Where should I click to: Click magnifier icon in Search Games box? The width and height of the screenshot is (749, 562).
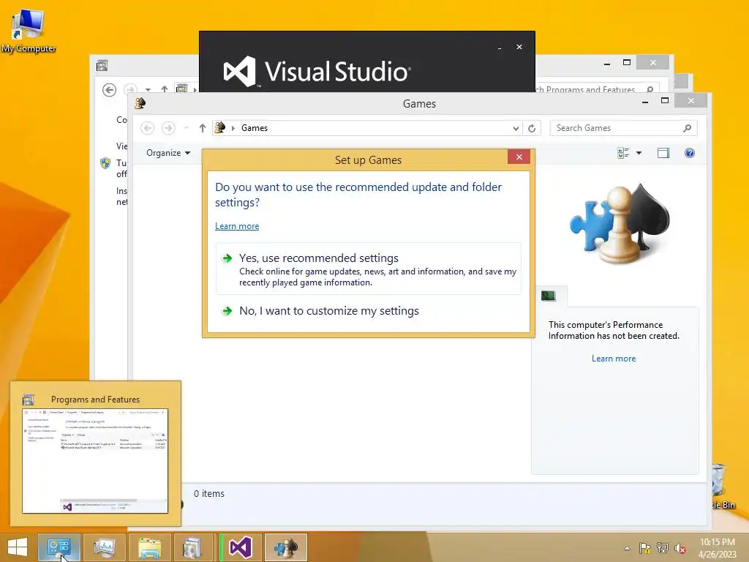coord(687,128)
